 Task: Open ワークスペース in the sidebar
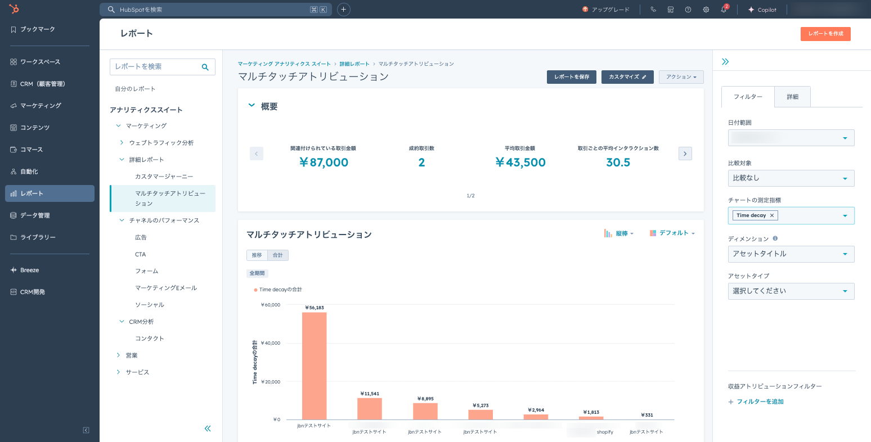(x=50, y=62)
